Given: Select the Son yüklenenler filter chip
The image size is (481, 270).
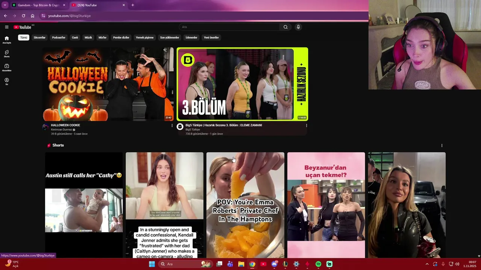Looking at the screenshot, I should [169, 37].
